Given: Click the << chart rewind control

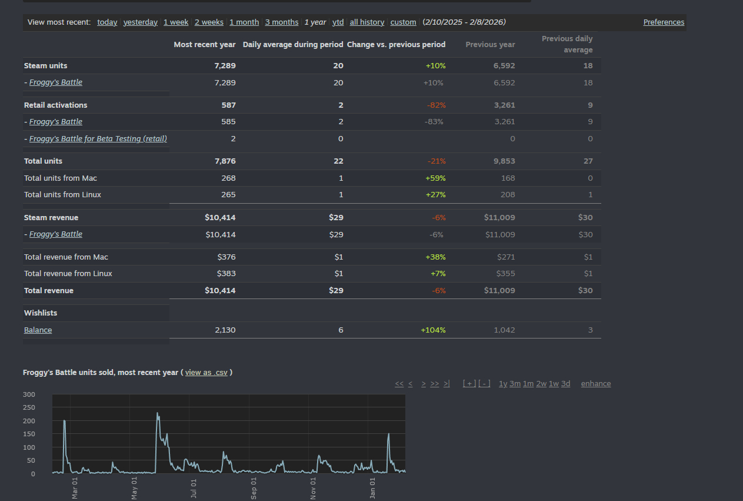Looking at the screenshot, I should click(399, 384).
